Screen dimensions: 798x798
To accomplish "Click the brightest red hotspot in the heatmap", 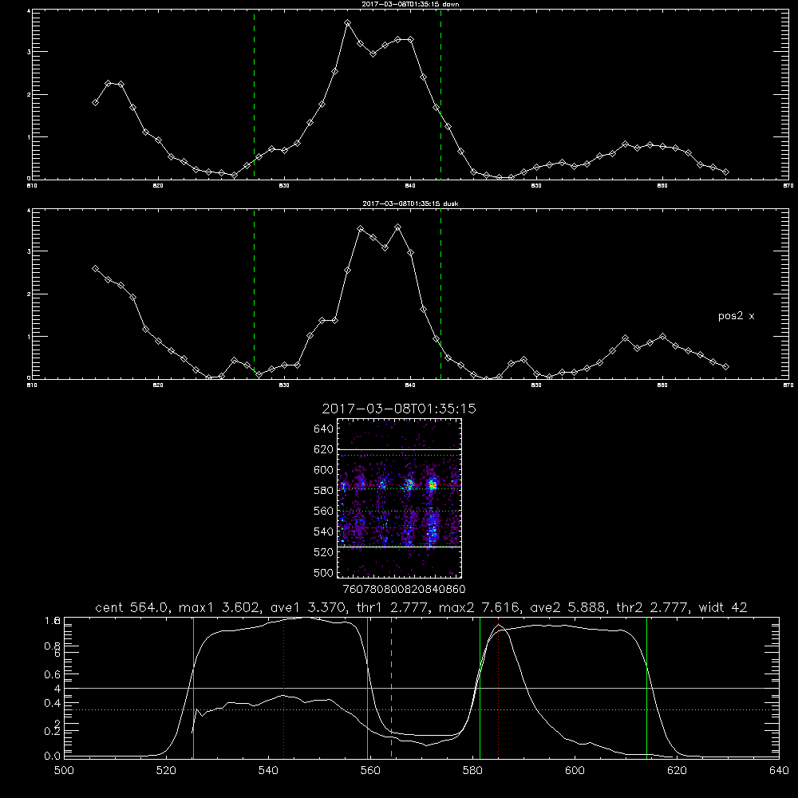I will (432, 486).
